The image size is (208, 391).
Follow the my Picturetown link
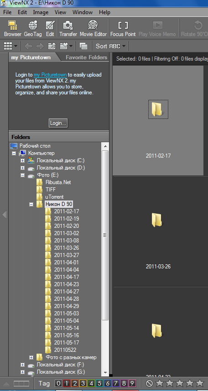(x=50, y=75)
